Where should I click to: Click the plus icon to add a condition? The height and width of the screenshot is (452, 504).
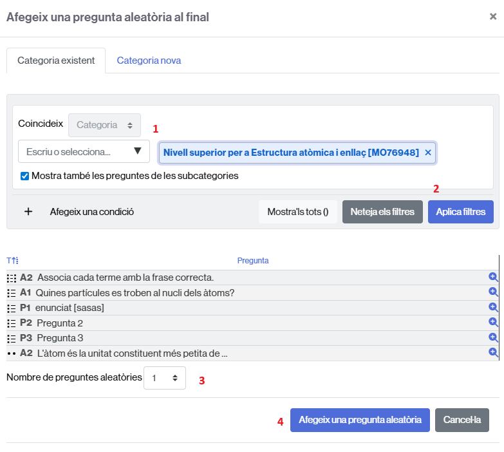tap(28, 212)
